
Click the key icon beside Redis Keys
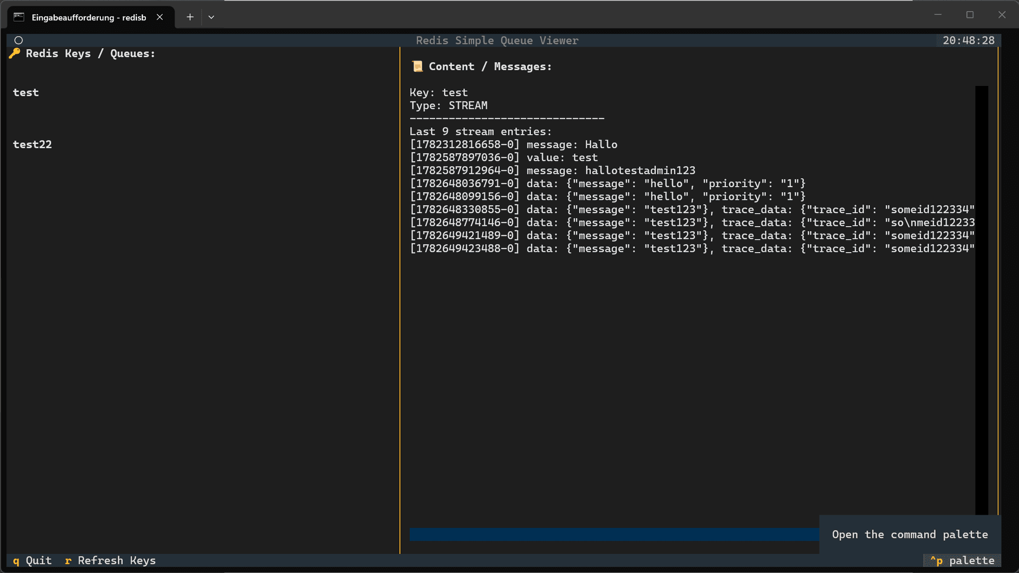[x=15, y=53]
